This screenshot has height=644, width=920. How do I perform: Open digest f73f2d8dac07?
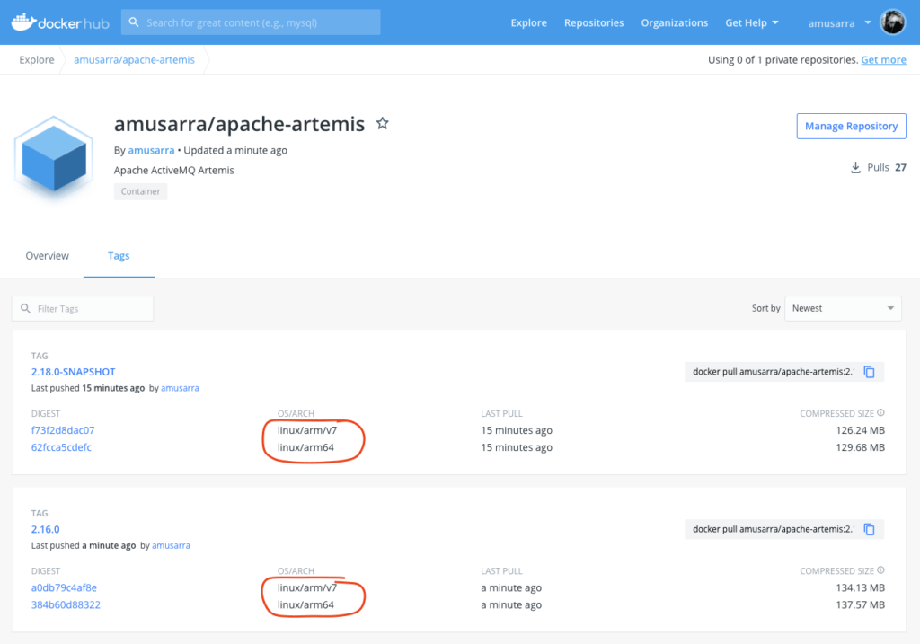coord(63,430)
